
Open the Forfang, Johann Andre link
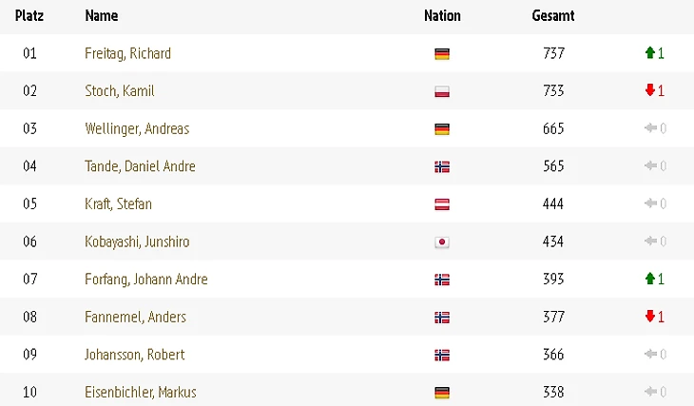[x=145, y=280]
